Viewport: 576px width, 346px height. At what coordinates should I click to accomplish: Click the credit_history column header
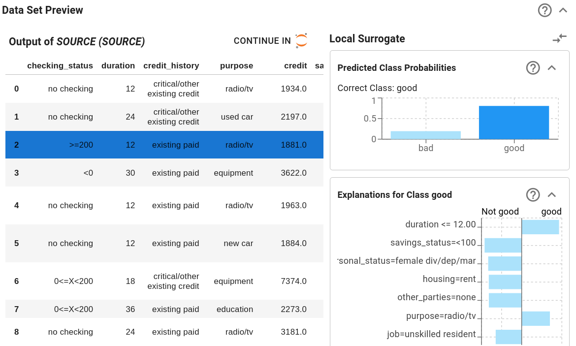click(x=171, y=66)
